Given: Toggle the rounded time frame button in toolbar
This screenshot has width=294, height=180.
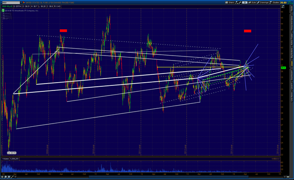Looking at the screenshot, I should click(x=245, y=2).
